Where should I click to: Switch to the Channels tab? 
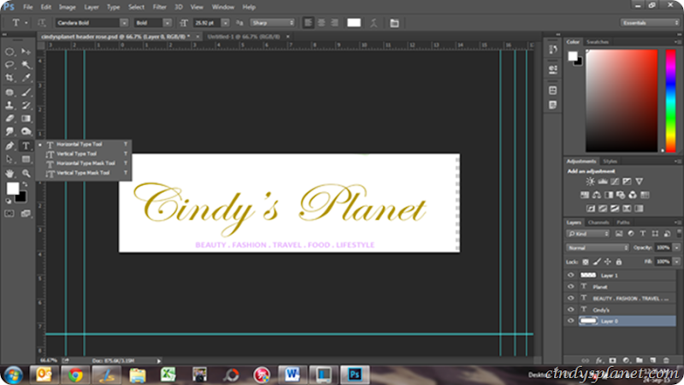[x=598, y=222]
